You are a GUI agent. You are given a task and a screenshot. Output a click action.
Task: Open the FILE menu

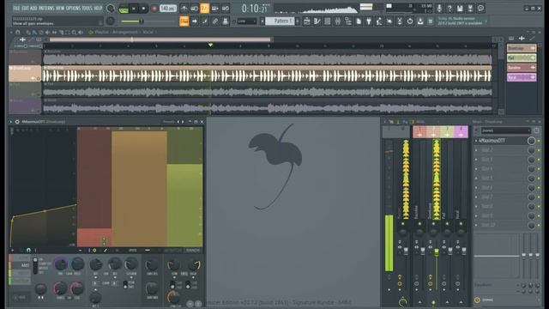point(16,8)
